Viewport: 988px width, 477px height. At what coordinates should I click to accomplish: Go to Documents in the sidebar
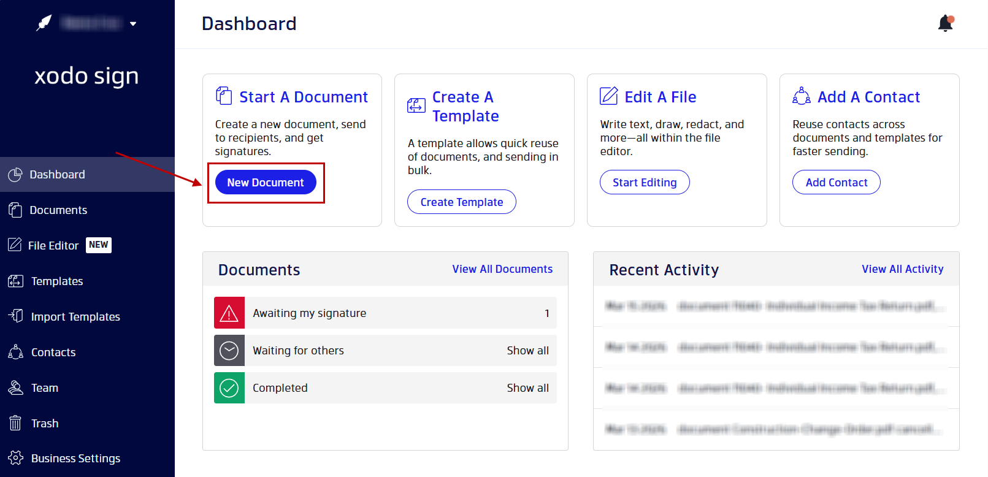87,210
